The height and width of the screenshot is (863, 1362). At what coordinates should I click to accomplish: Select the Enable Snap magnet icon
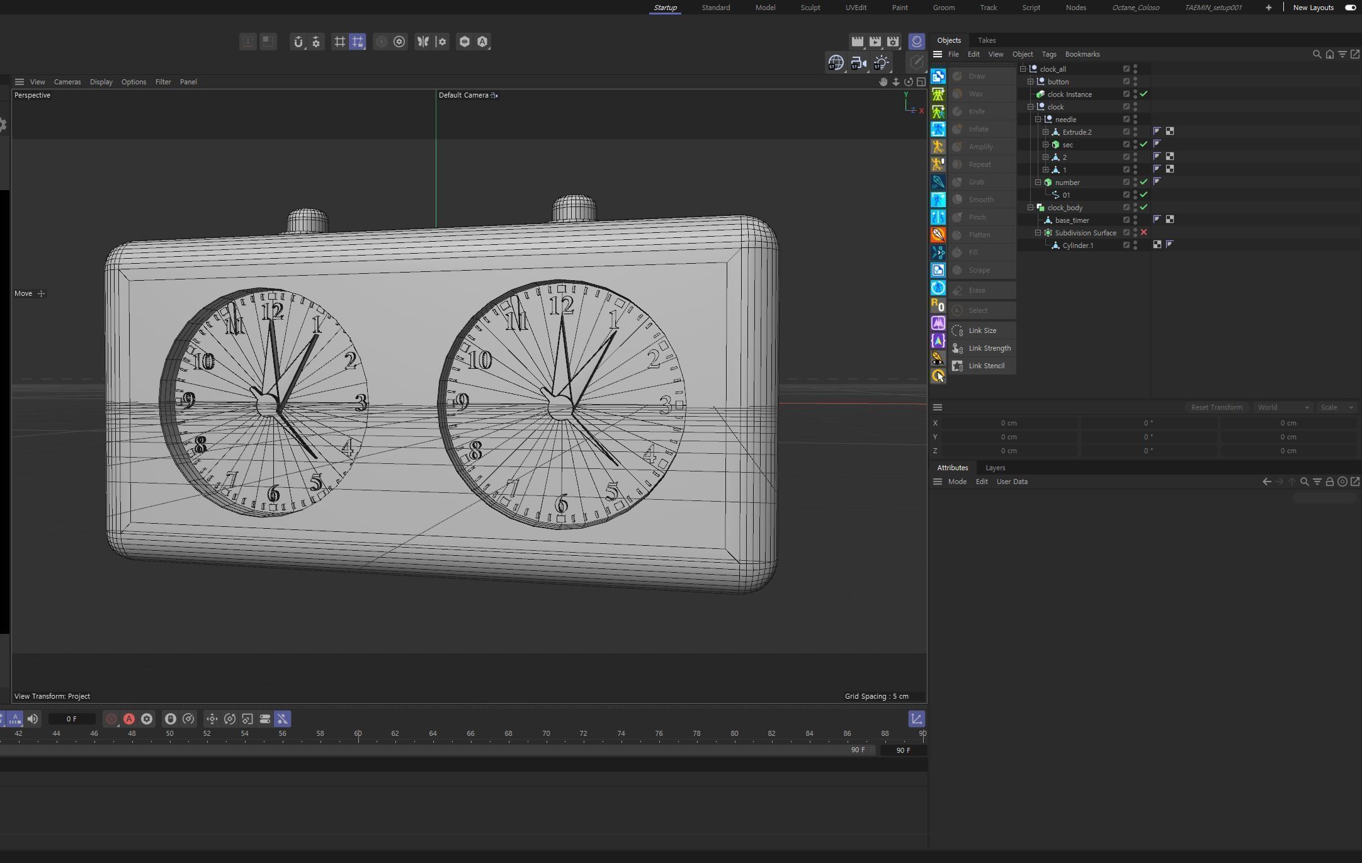pos(298,42)
